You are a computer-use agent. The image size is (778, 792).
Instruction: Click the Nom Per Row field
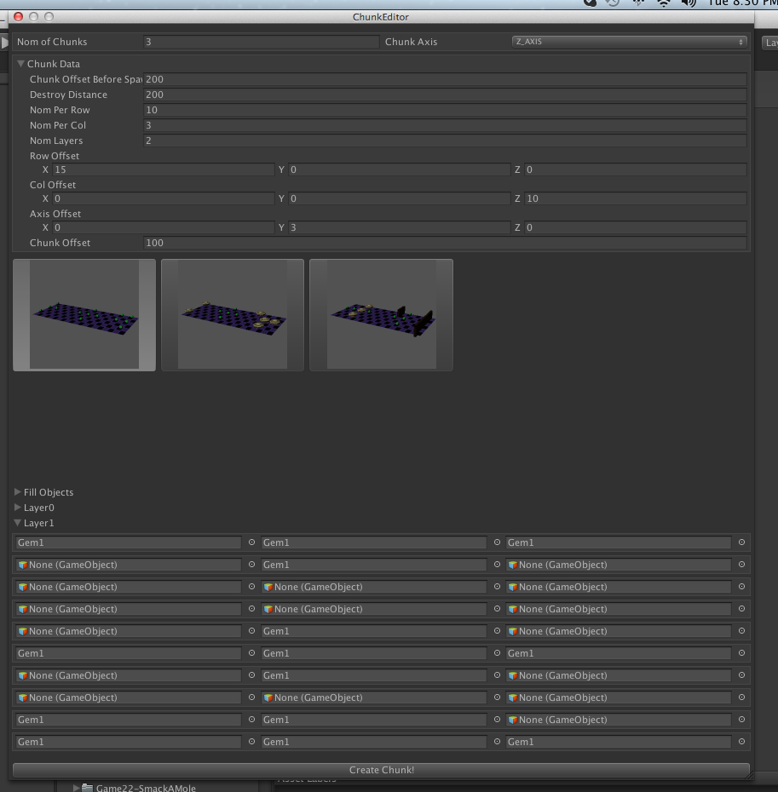pos(446,110)
